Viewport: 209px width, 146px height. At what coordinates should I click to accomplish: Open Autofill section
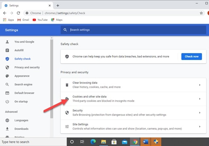click(x=19, y=50)
